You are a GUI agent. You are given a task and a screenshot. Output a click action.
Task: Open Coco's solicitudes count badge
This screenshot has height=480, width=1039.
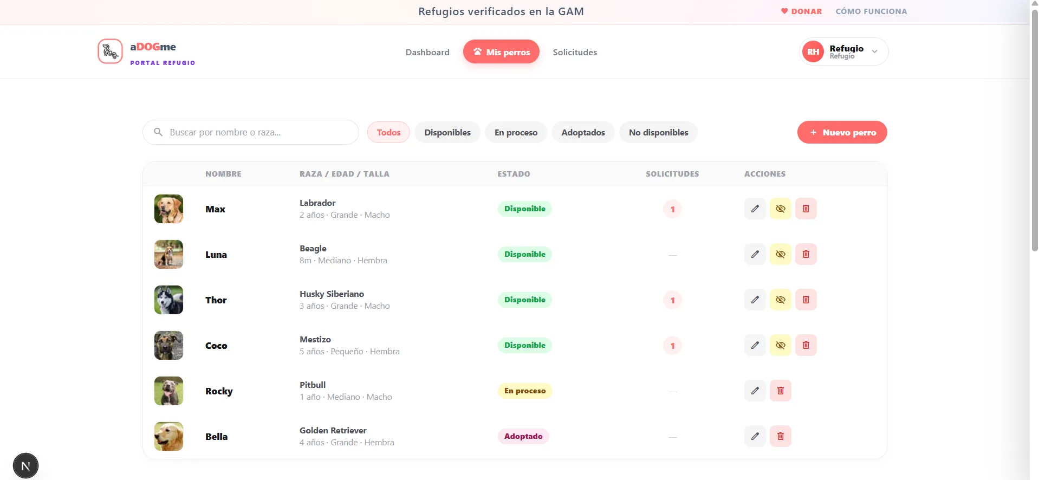click(x=672, y=346)
